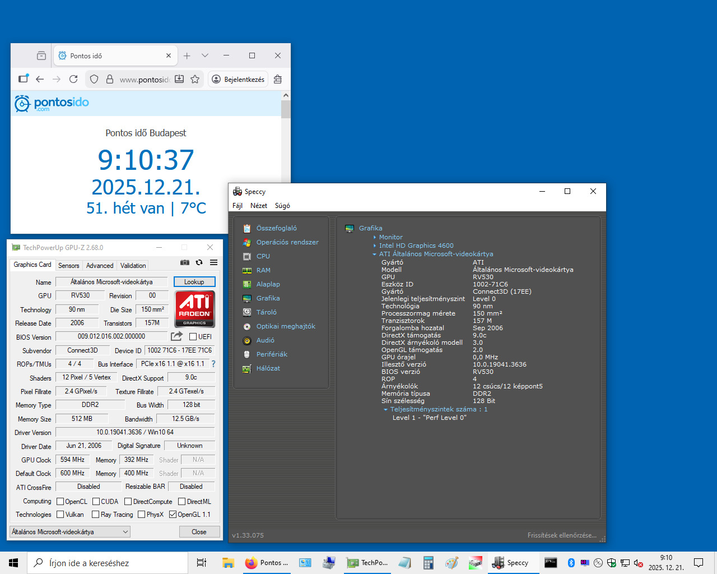Expand the Monitor node in Speccy

tap(375, 237)
